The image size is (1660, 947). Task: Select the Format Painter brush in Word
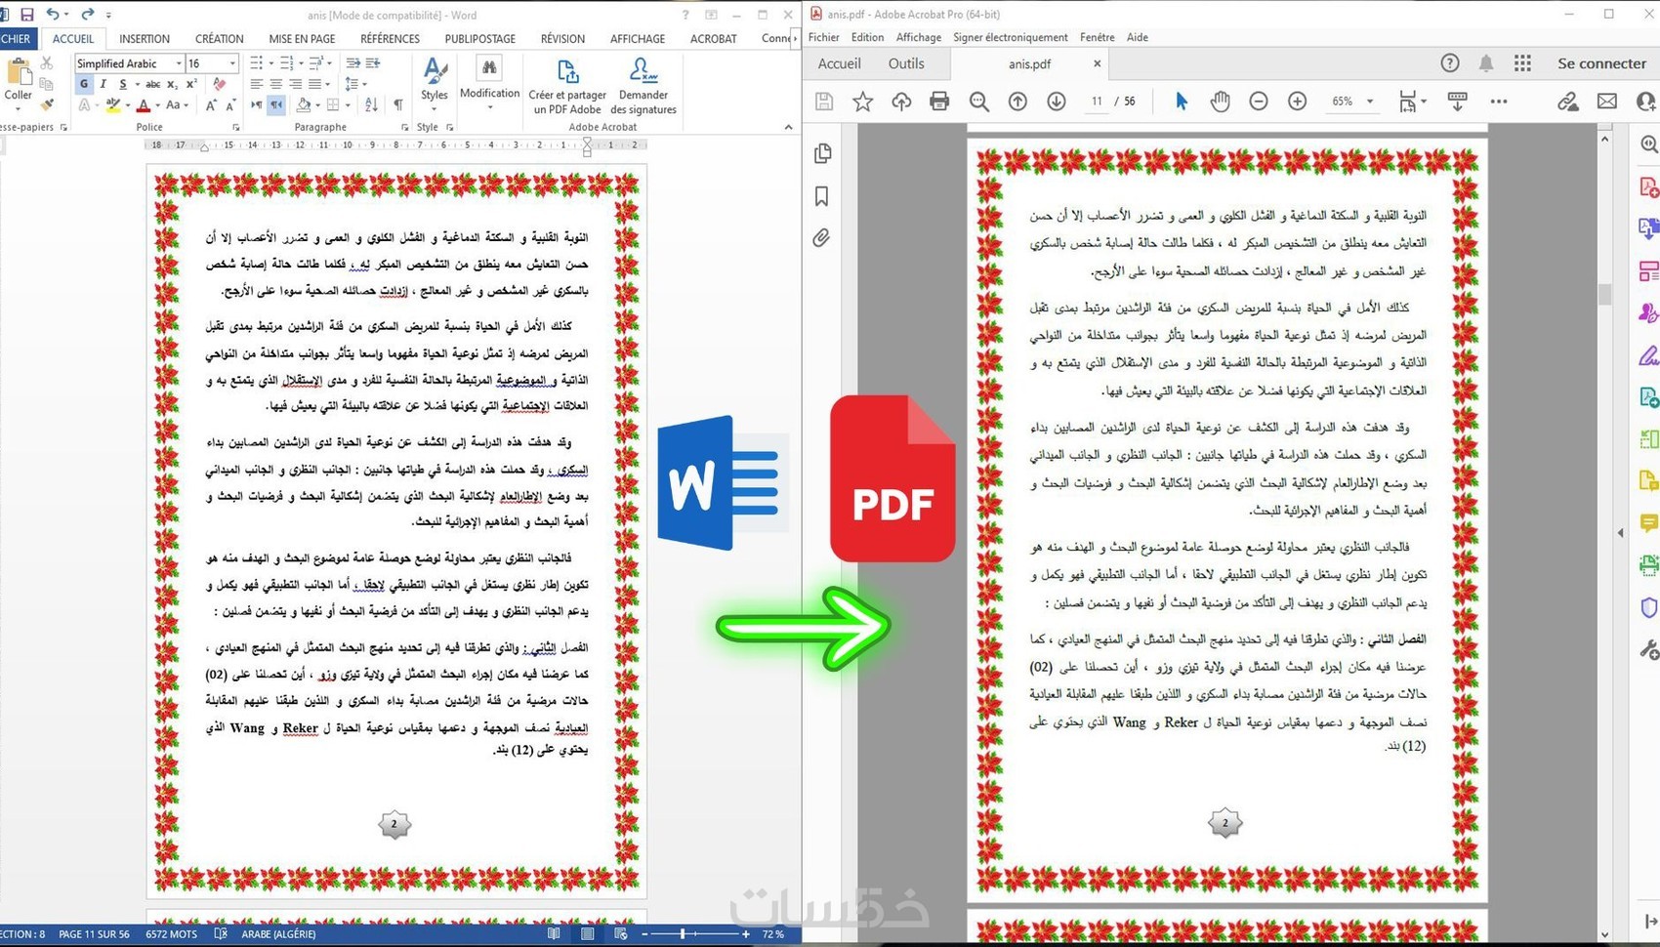[x=46, y=104]
